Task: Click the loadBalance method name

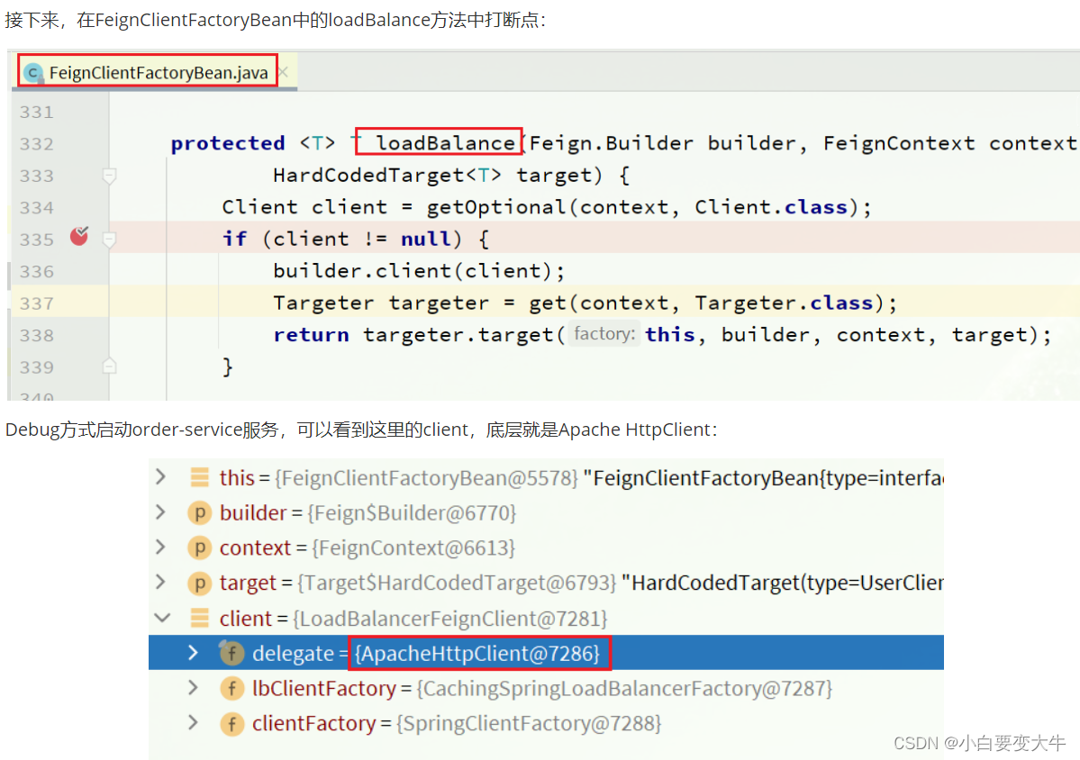Action: [x=445, y=142]
